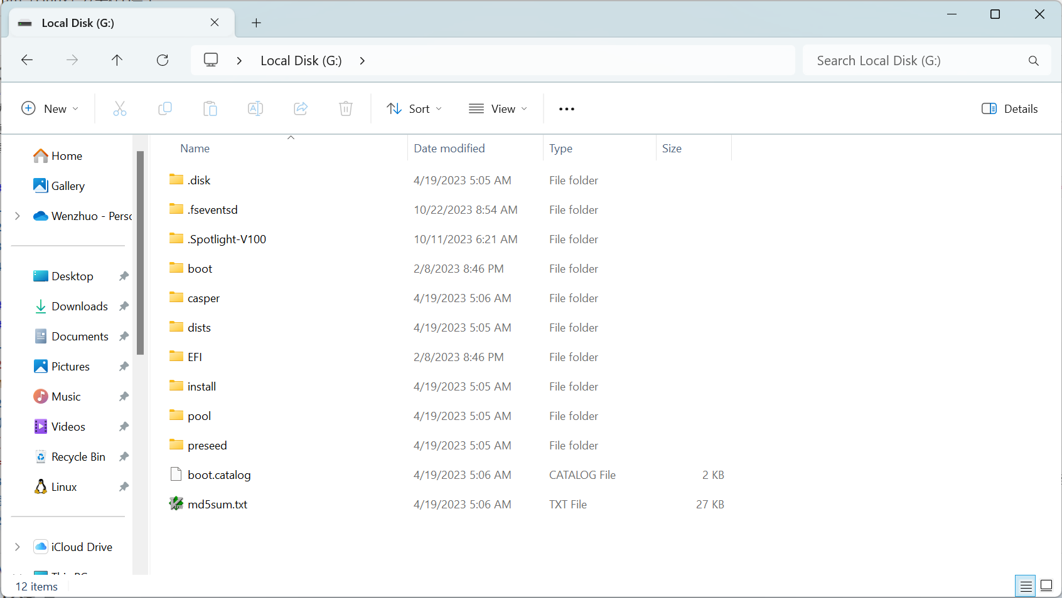Click the navigation pane scrollbar
The width and height of the screenshot is (1062, 598).
click(141, 253)
